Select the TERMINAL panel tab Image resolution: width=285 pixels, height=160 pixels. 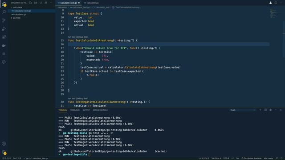click(x=63, y=110)
